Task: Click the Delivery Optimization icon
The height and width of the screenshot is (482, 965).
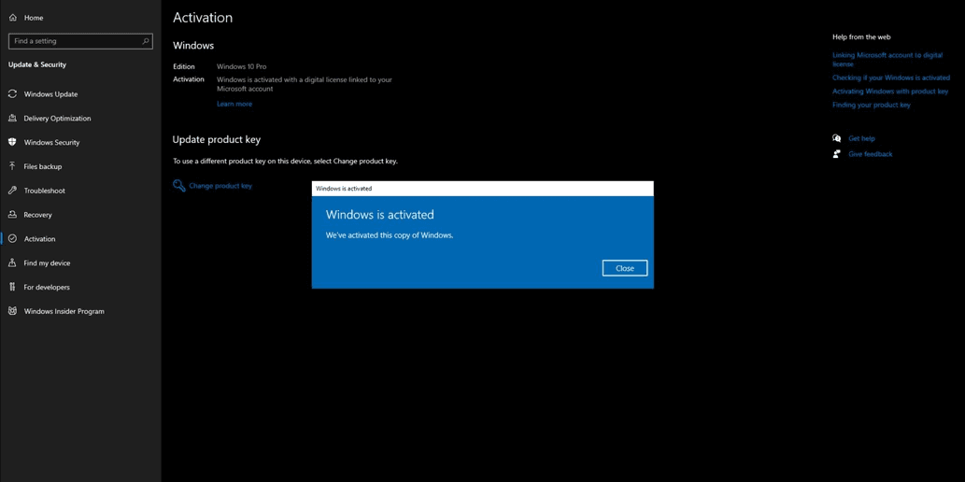Action: click(12, 119)
